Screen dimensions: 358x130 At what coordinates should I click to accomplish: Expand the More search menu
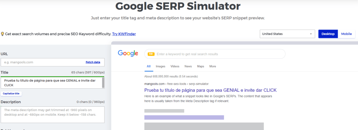coord(213,66)
